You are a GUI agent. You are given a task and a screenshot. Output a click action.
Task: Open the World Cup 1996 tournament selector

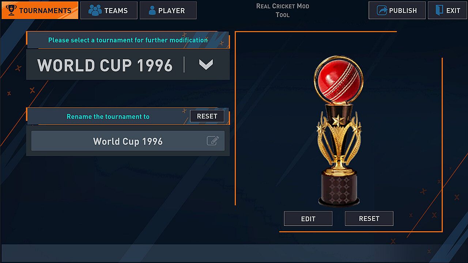click(128, 65)
